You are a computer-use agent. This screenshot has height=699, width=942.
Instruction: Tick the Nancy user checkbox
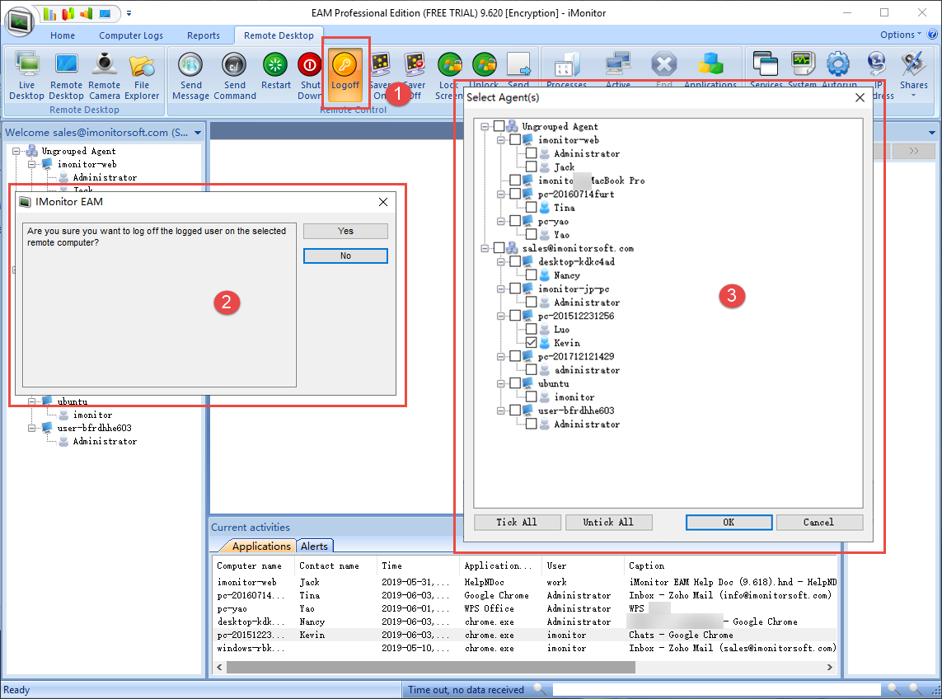531,274
